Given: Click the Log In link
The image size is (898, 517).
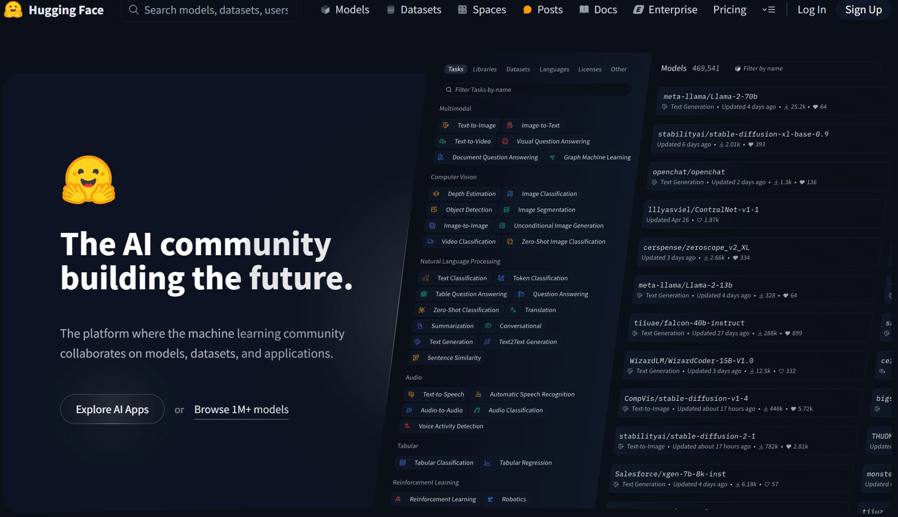Looking at the screenshot, I should pyautogui.click(x=812, y=9).
